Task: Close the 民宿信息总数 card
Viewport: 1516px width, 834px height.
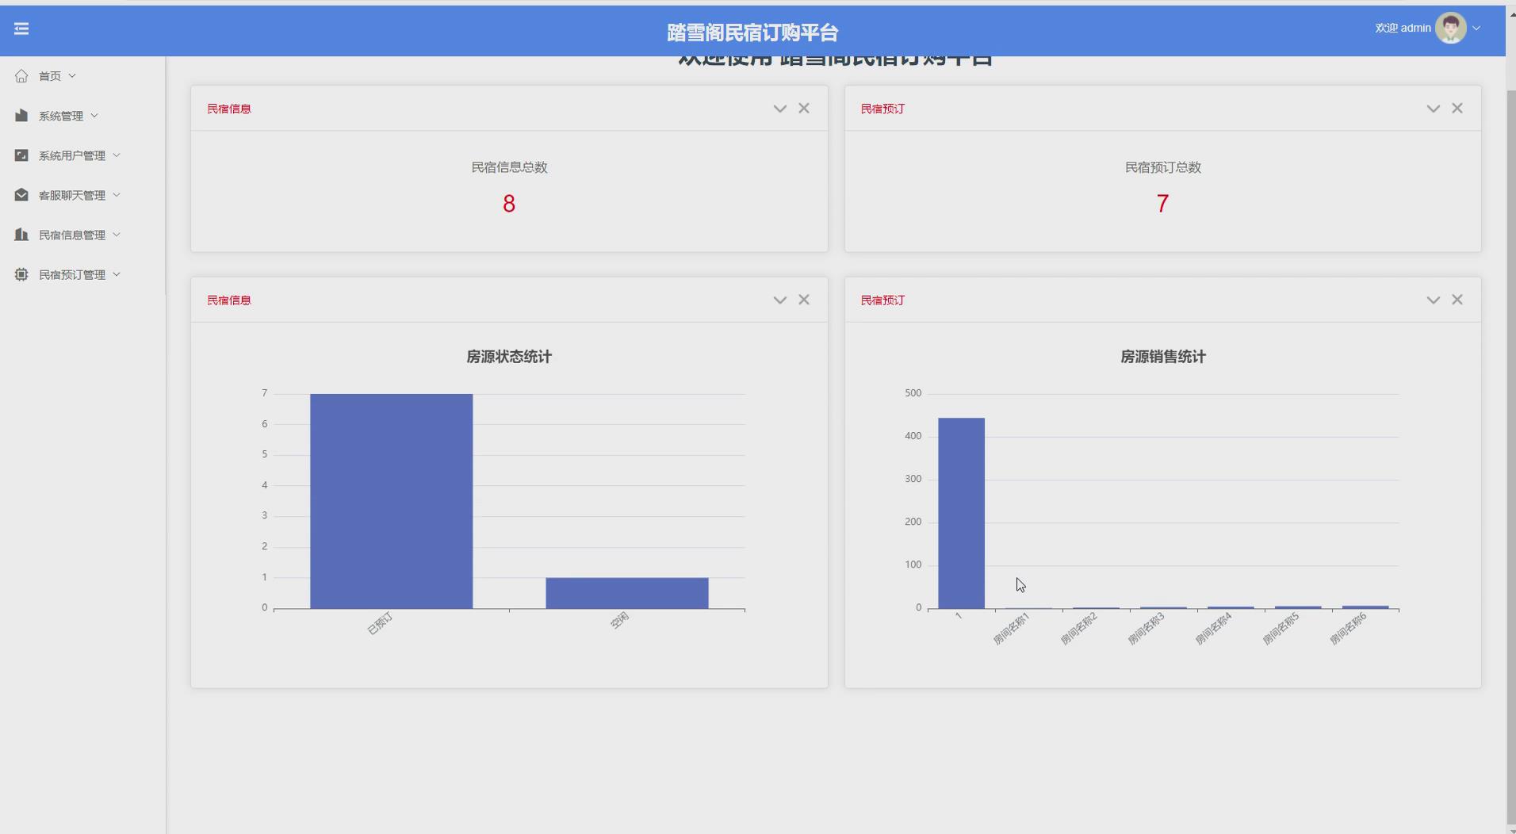Action: pyautogui.click(x=804, y=108)
